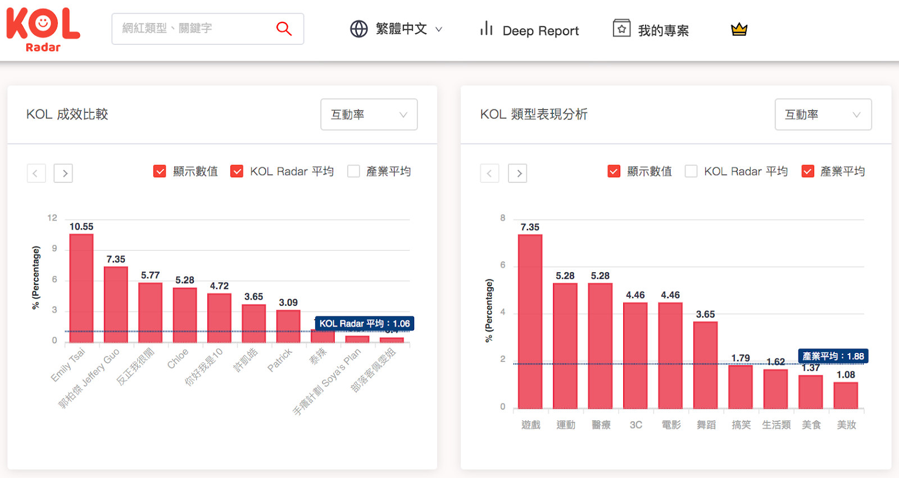
Task: Click the KOL 成效比較 panel title
Action: coord(67,114)
